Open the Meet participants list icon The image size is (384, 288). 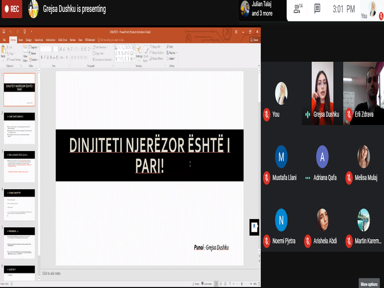point(298,9)
